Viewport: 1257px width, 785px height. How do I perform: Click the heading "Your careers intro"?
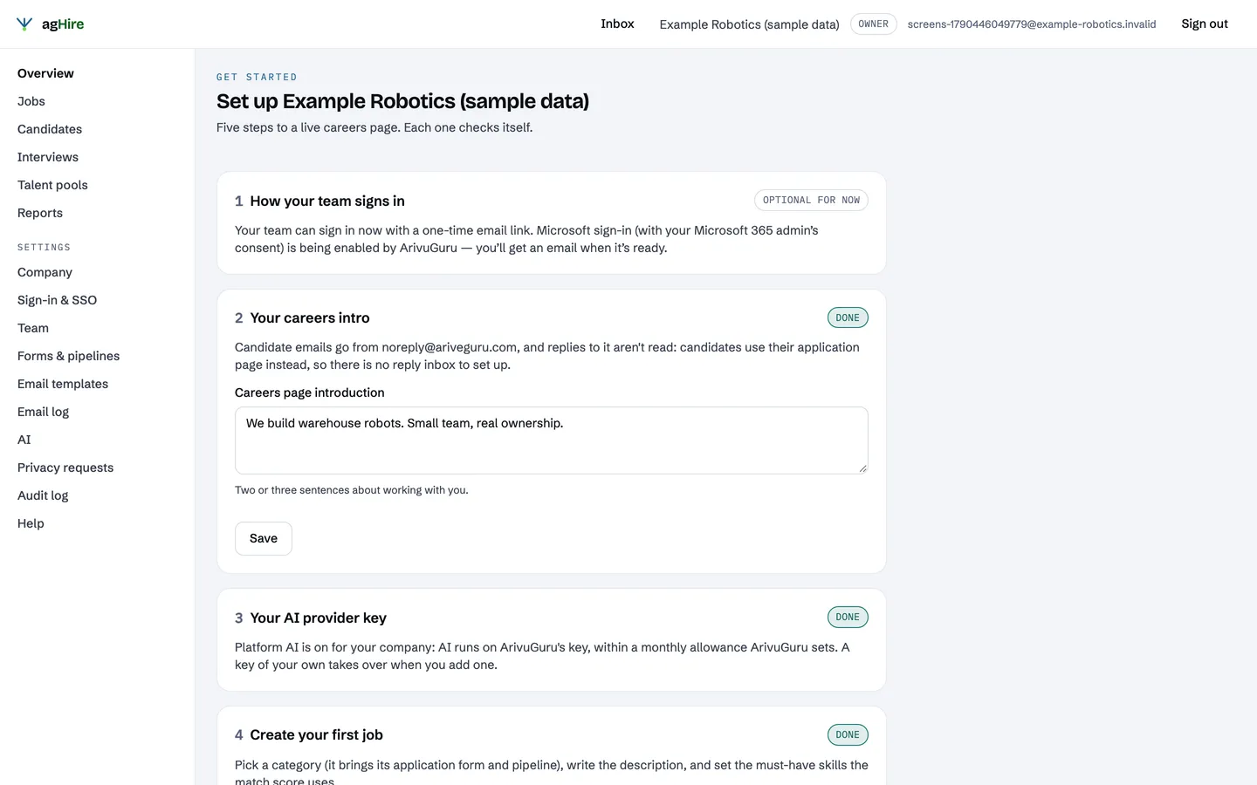click(x=310, y=317)
